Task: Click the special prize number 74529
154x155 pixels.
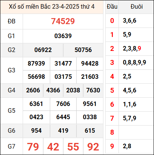Action: (x=63, y=21)
